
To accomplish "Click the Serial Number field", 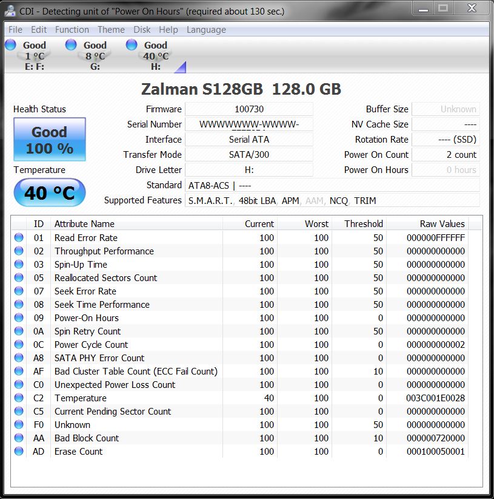I will [x=249, y=124].
